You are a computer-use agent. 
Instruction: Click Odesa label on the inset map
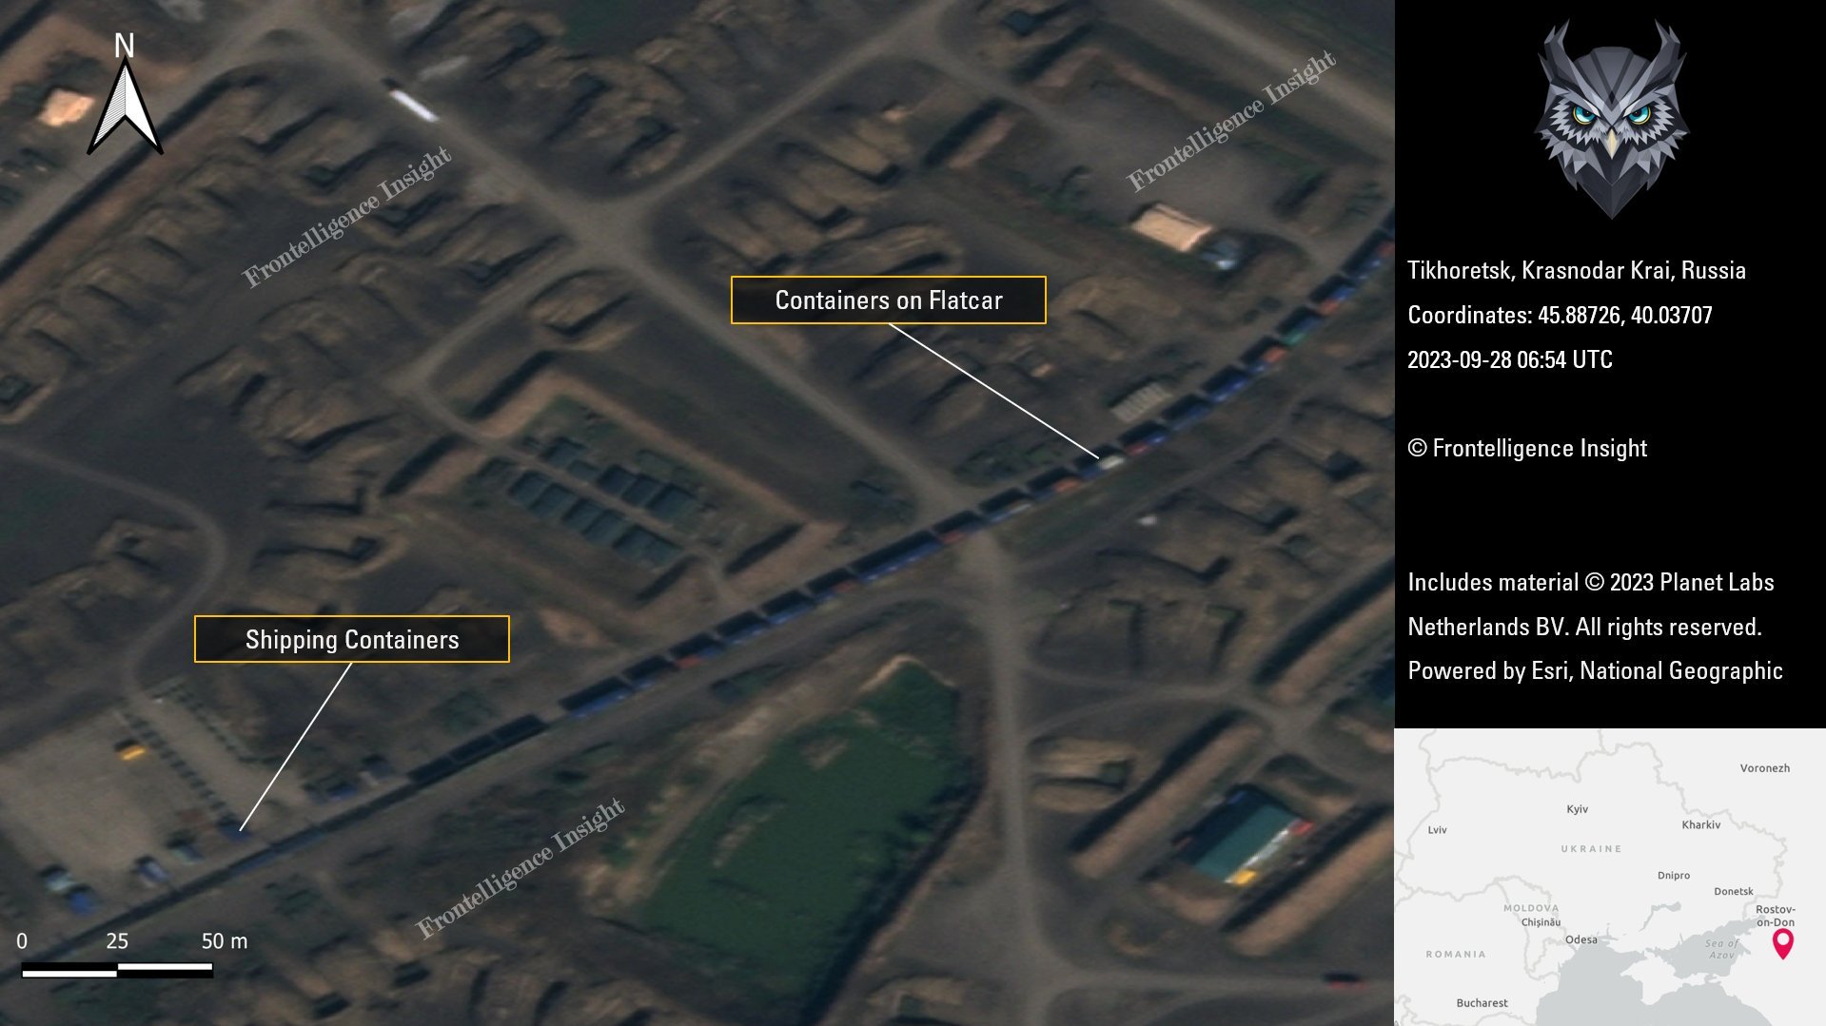tap(1581, 939)
